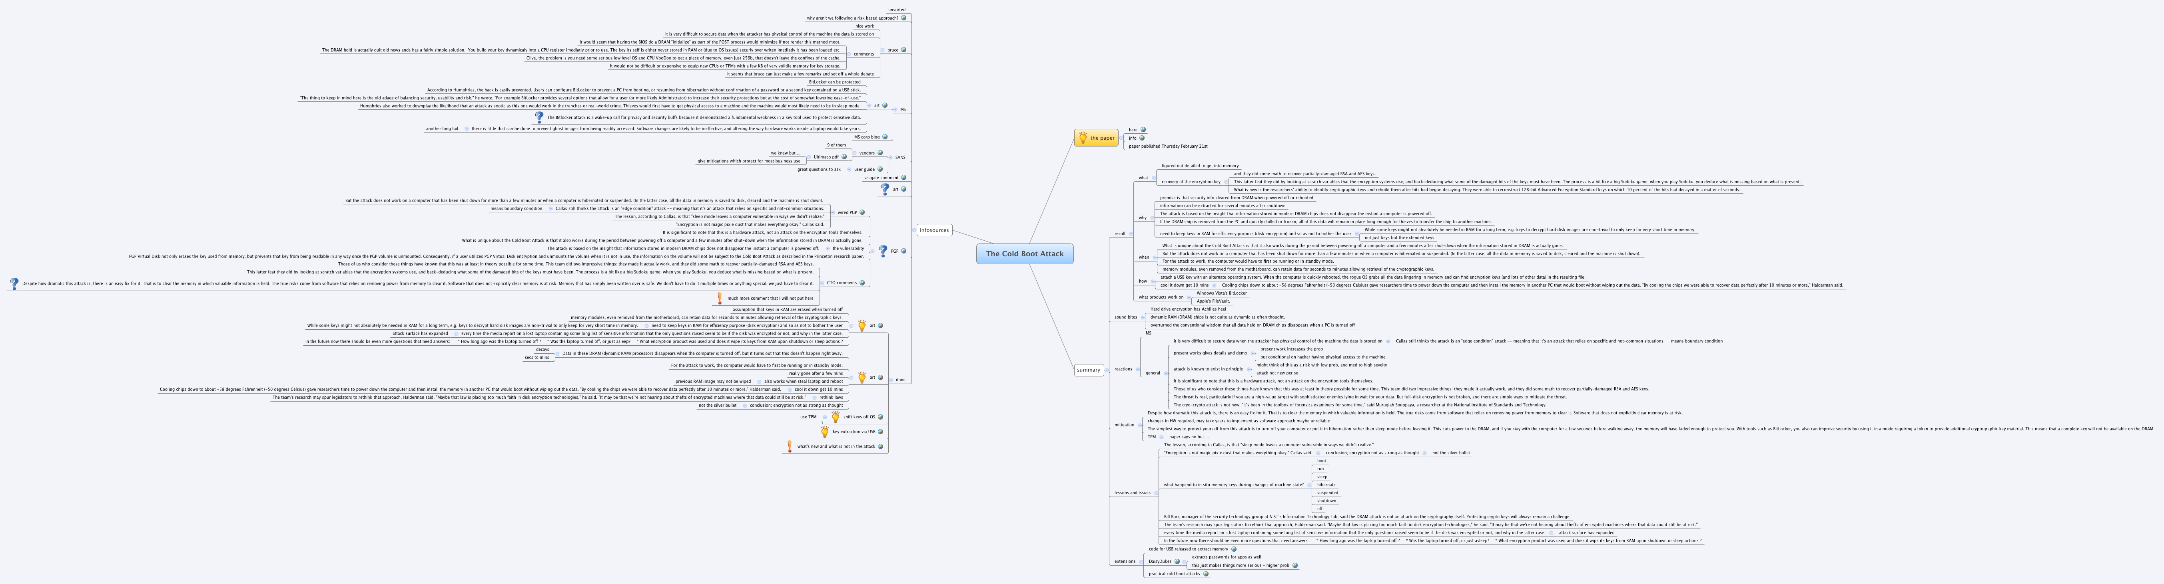Click the globe icon on "code for USB released to extract memory"

(1234, 550)
